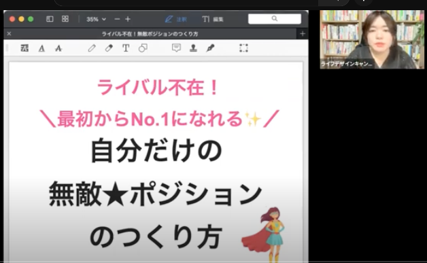Image resolution: width=427 pixels, height=263 pixels.
Task: Select the stamp tool
Action: [193, 48]
